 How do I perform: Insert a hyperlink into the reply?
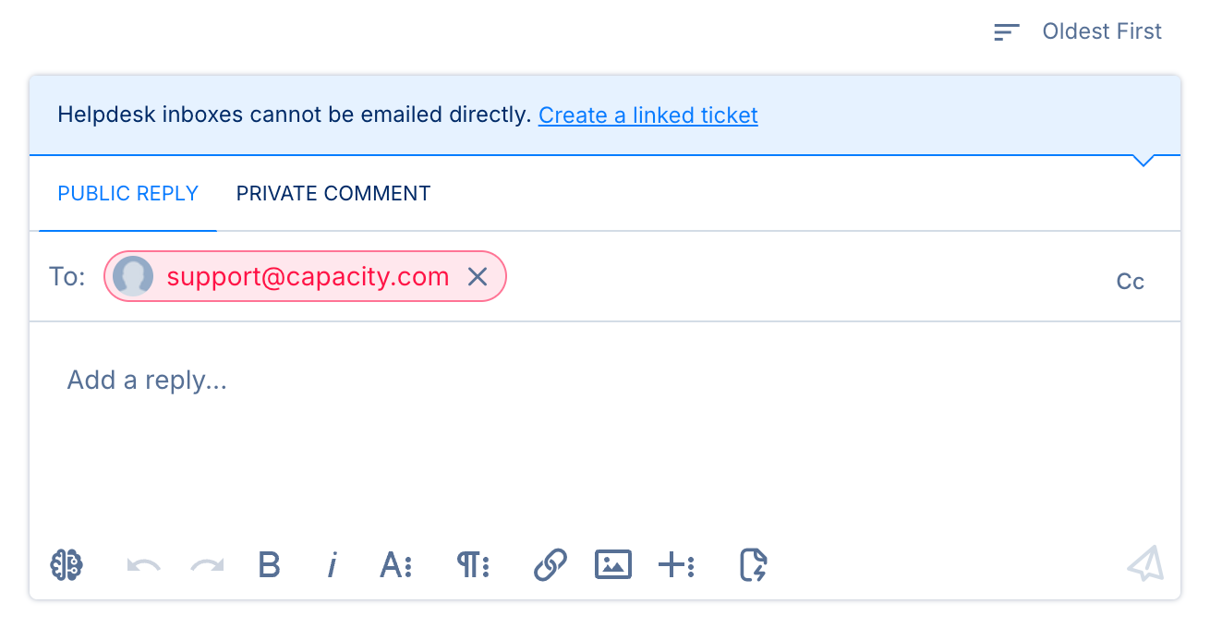(x=550, y=564)
